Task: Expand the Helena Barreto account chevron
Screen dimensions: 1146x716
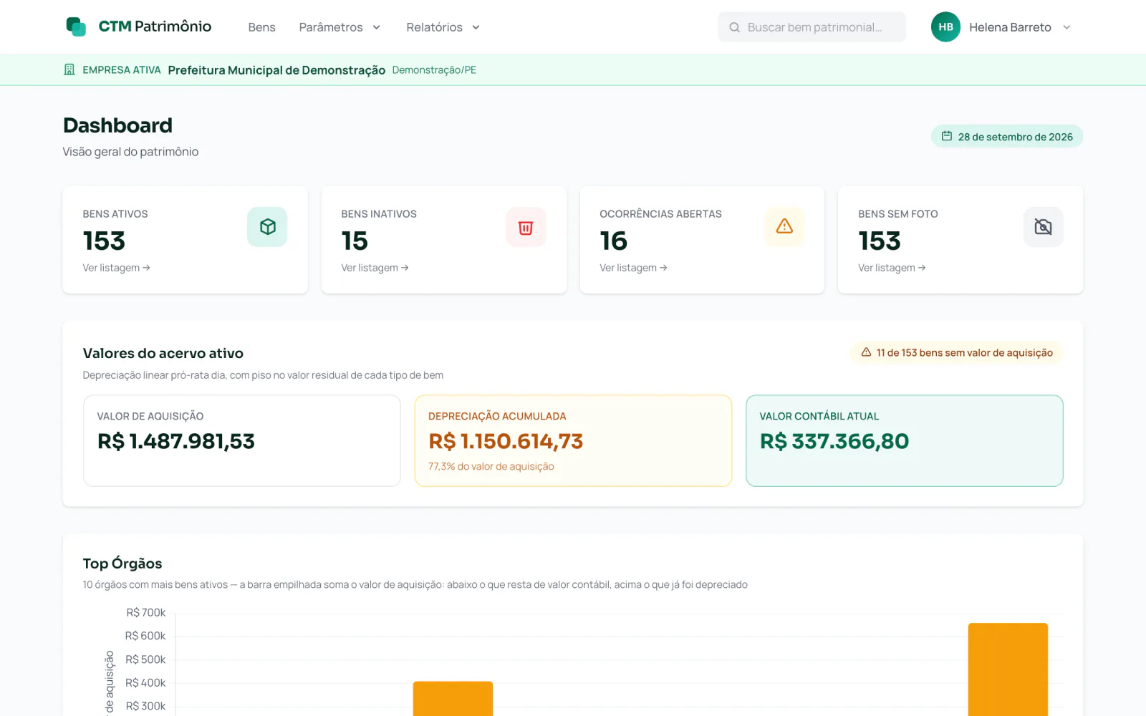Action: (x=1066, y=27)
